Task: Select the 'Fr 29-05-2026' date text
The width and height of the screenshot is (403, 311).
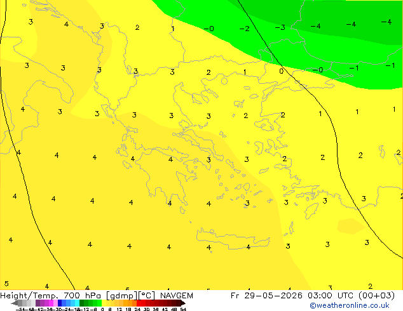Action: point(266,296)
